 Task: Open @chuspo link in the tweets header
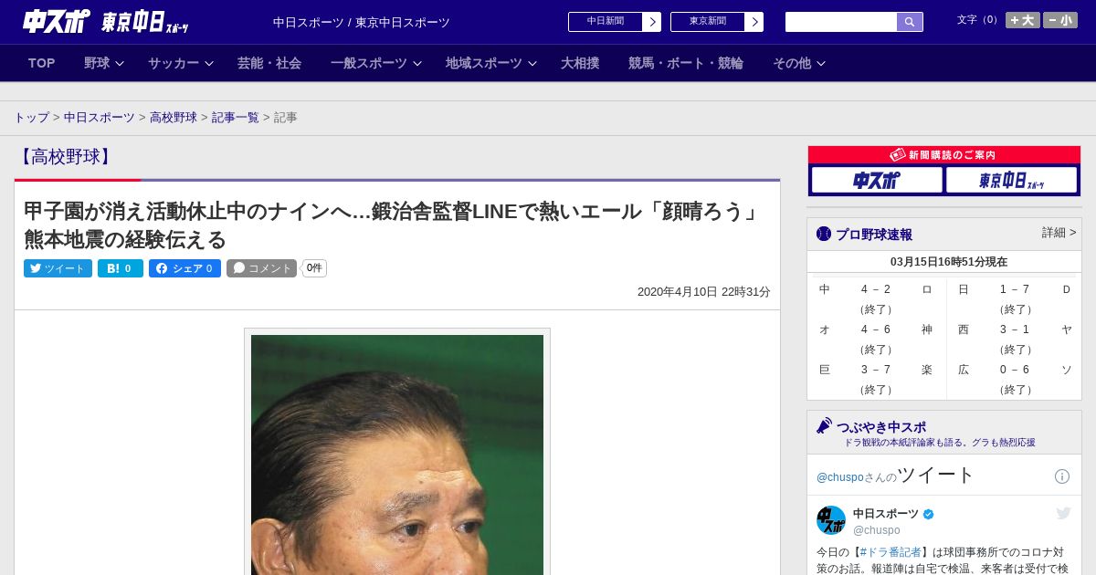840,477
